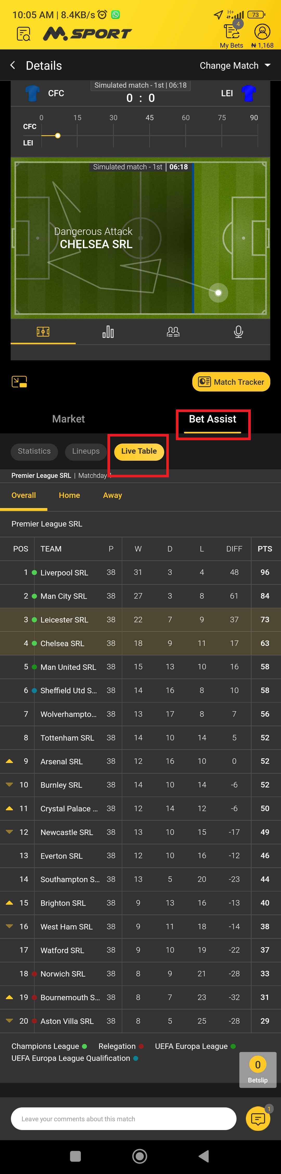Open the comments chat bubble icon
The width and height of the screenshot is (281, 1174).
coord(258,1119)
